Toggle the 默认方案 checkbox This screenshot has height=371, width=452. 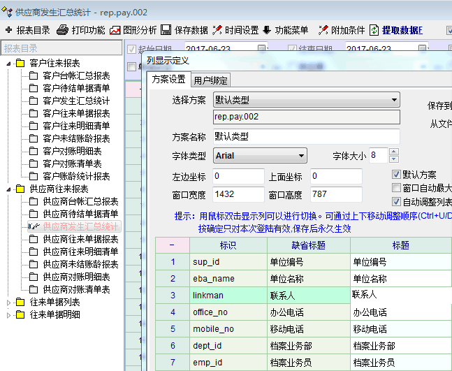coord(396,175)
